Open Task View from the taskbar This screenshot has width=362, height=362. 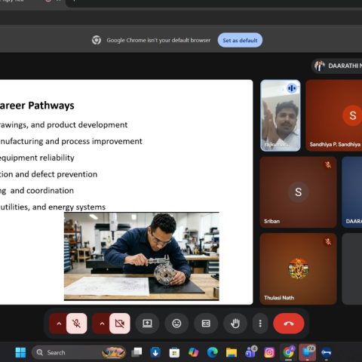coord(137,352)
